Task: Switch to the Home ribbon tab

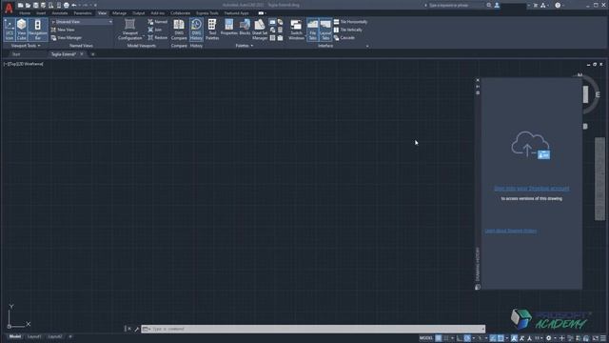Action: click(x=25, y=13)
